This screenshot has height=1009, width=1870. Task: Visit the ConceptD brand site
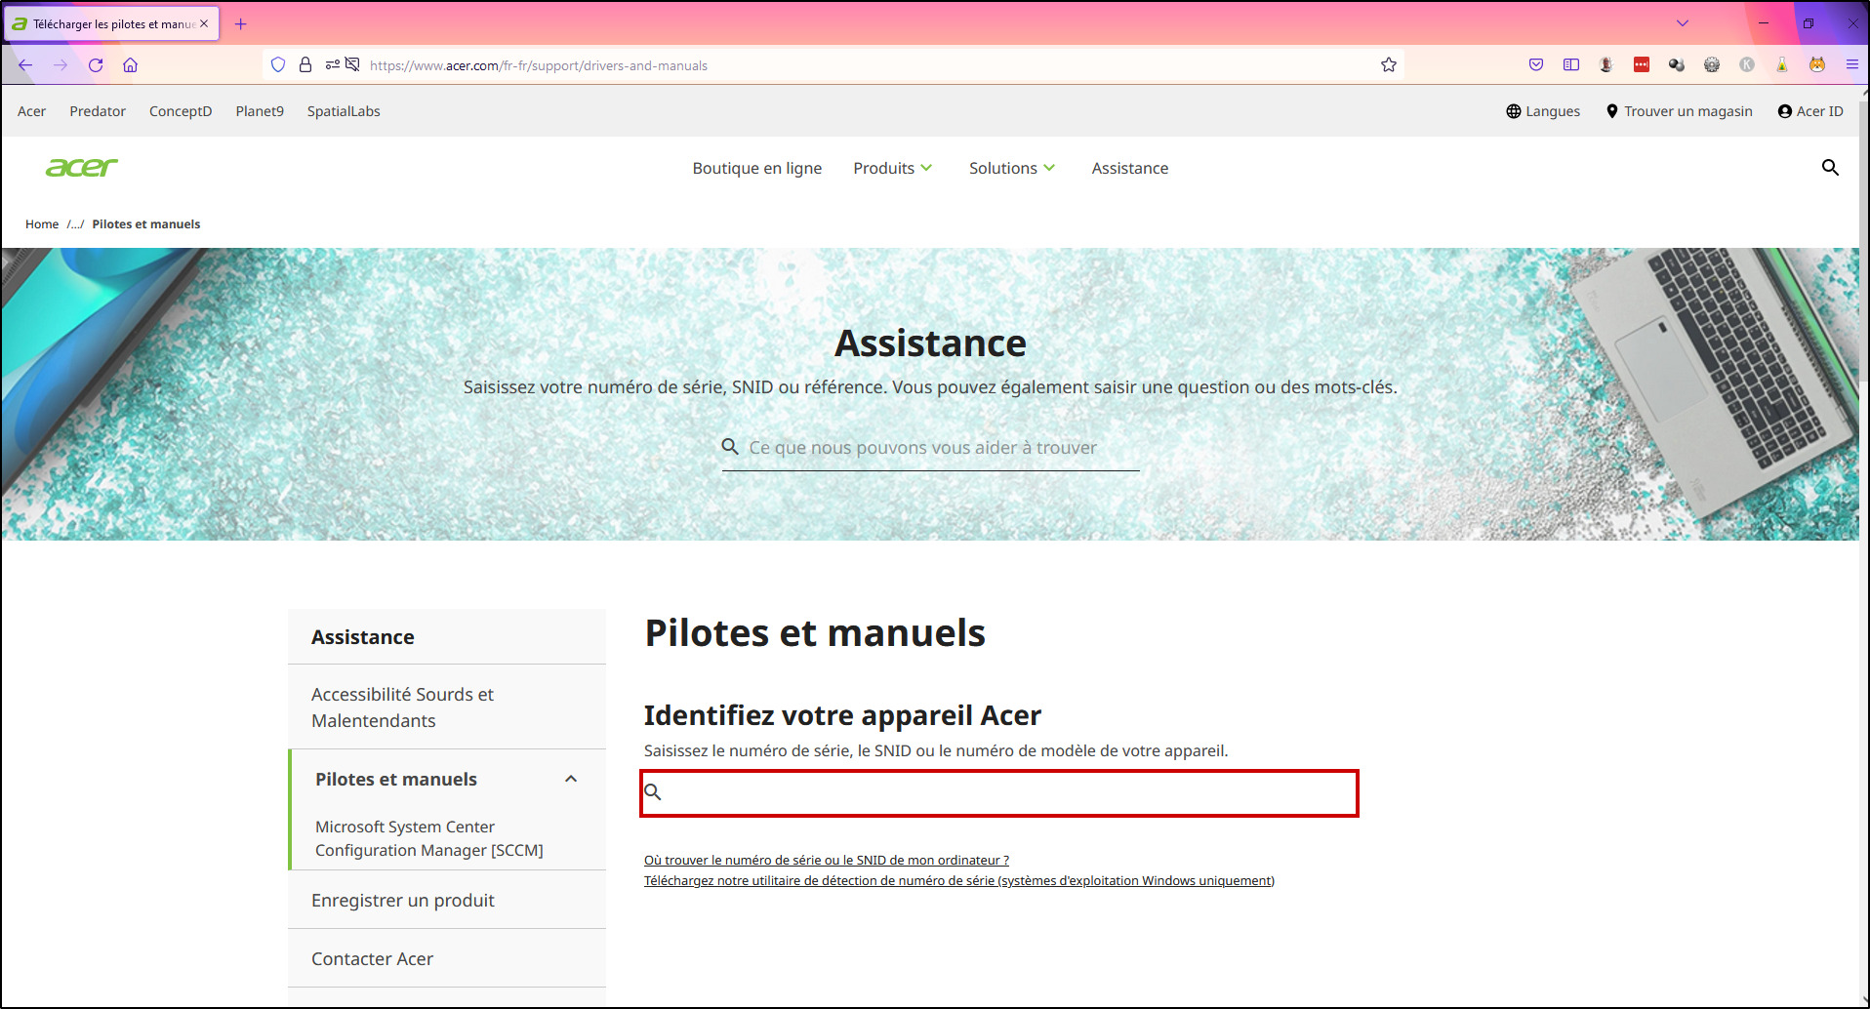point(181,111)
